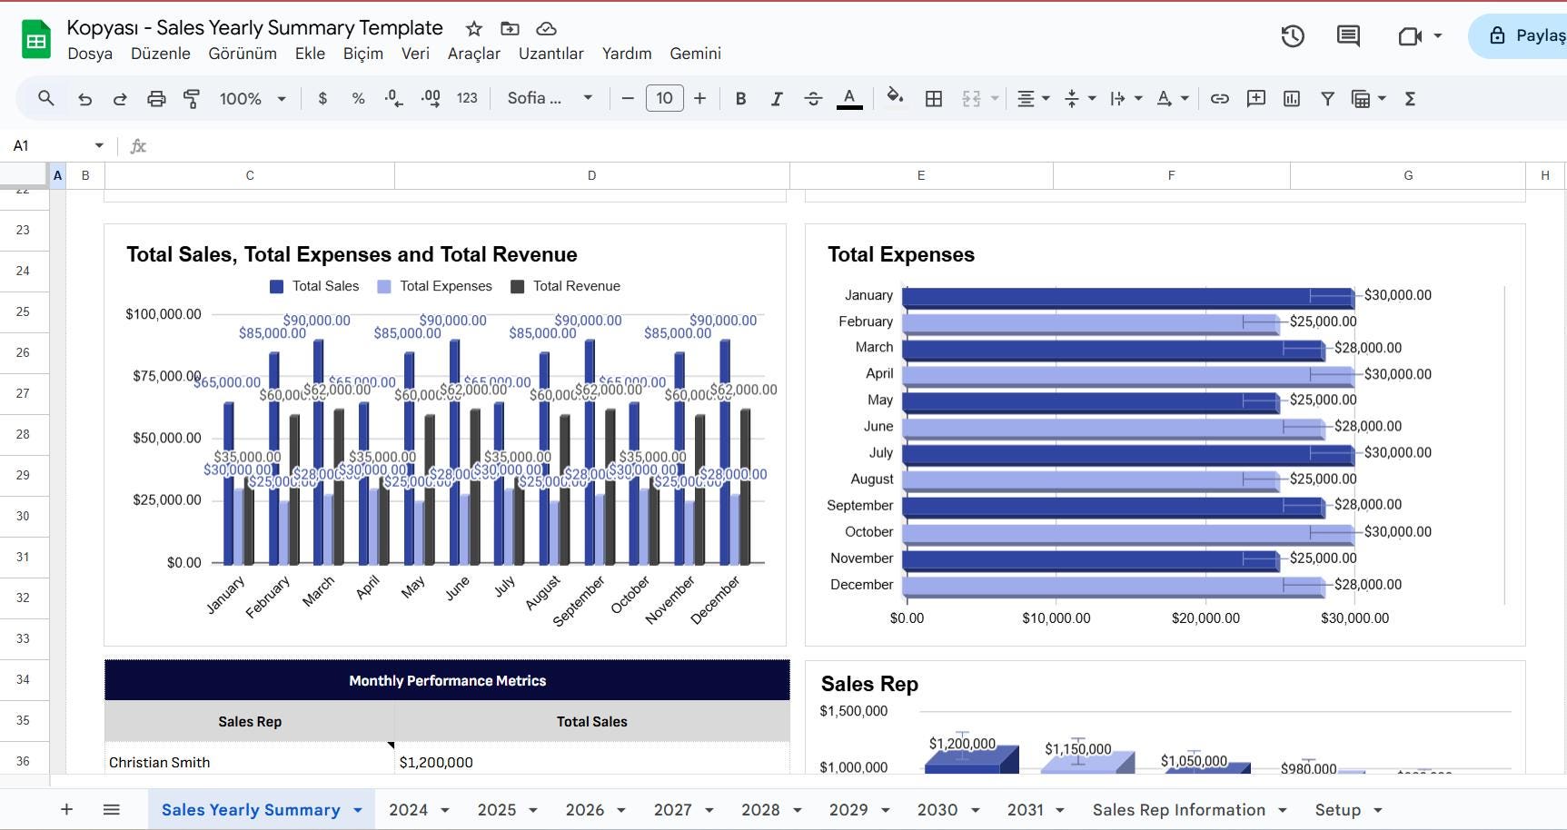
Task: Click font size field showing 10
Action: pos(664,98)
